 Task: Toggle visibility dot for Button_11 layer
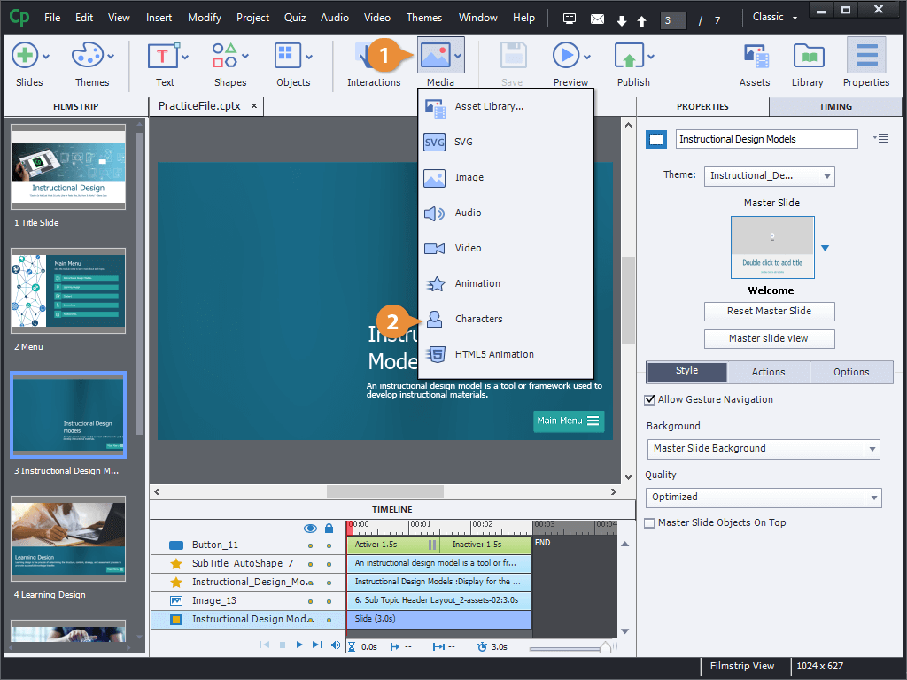pyautogui.click(x=310, y=545)
